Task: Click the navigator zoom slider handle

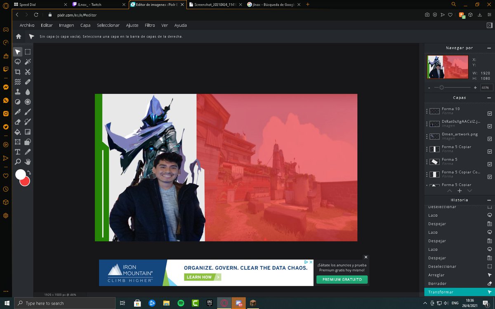Action: point(441,88)
